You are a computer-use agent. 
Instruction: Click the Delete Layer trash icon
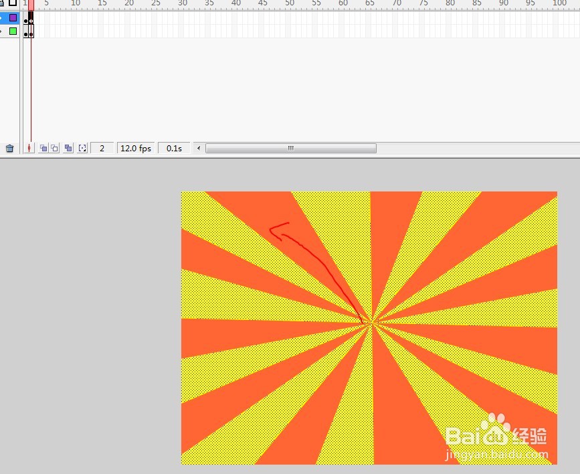point(9,149)
